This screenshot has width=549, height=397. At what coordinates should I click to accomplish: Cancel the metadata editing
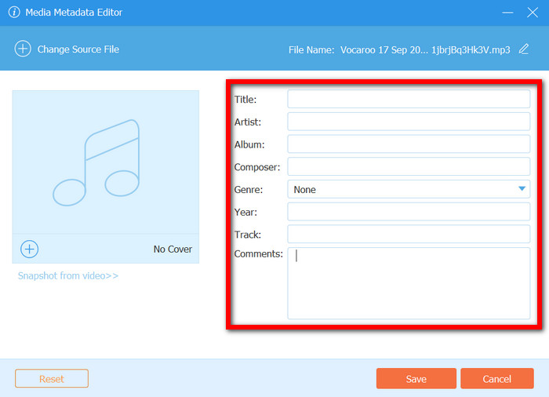[x=496, y=378]
